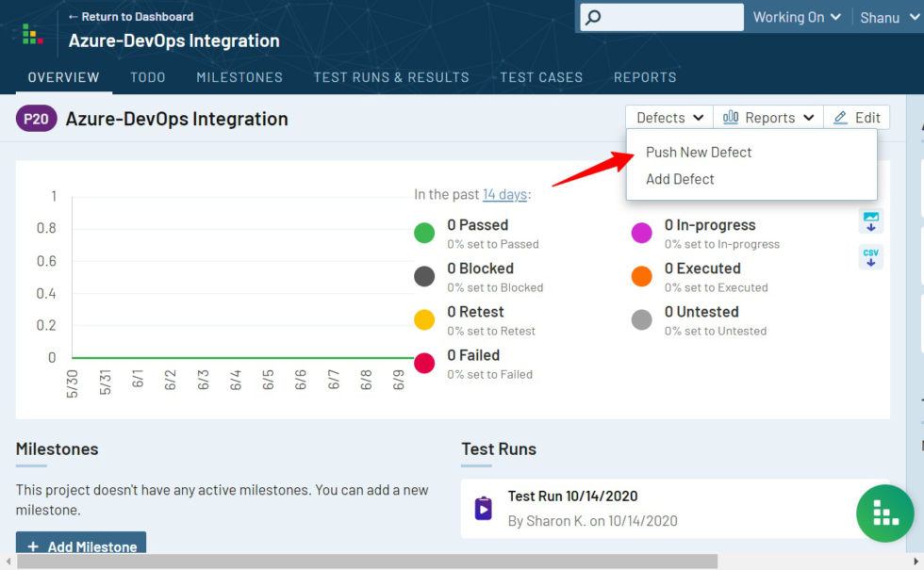Click the magenta In-progress color dot
Image resolution: width=924 pixels, height=570 pixels.
click(642, 233)
